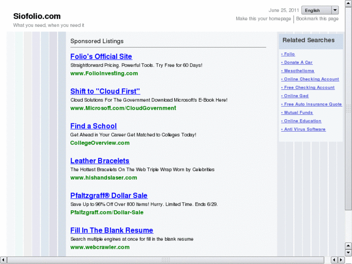Image resolution: width=352 pixels, height=264 pixels.
Task: Select Anti Virus Software related search
Action: [303, 129]
